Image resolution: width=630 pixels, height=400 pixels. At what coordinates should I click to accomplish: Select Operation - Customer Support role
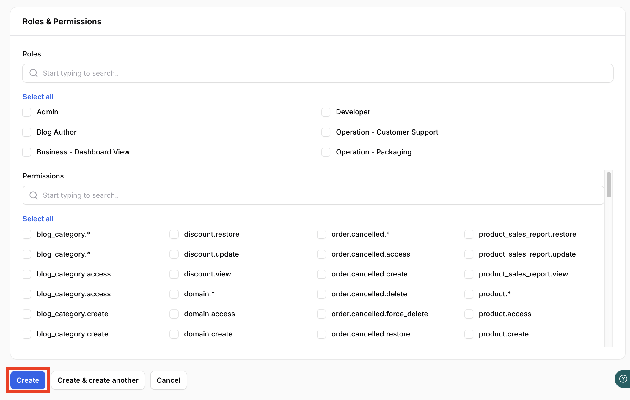click(x=326, y=132)
